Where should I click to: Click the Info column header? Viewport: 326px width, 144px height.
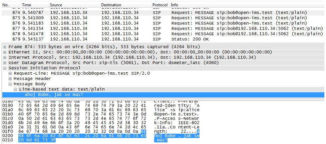(x=247, y=5)
